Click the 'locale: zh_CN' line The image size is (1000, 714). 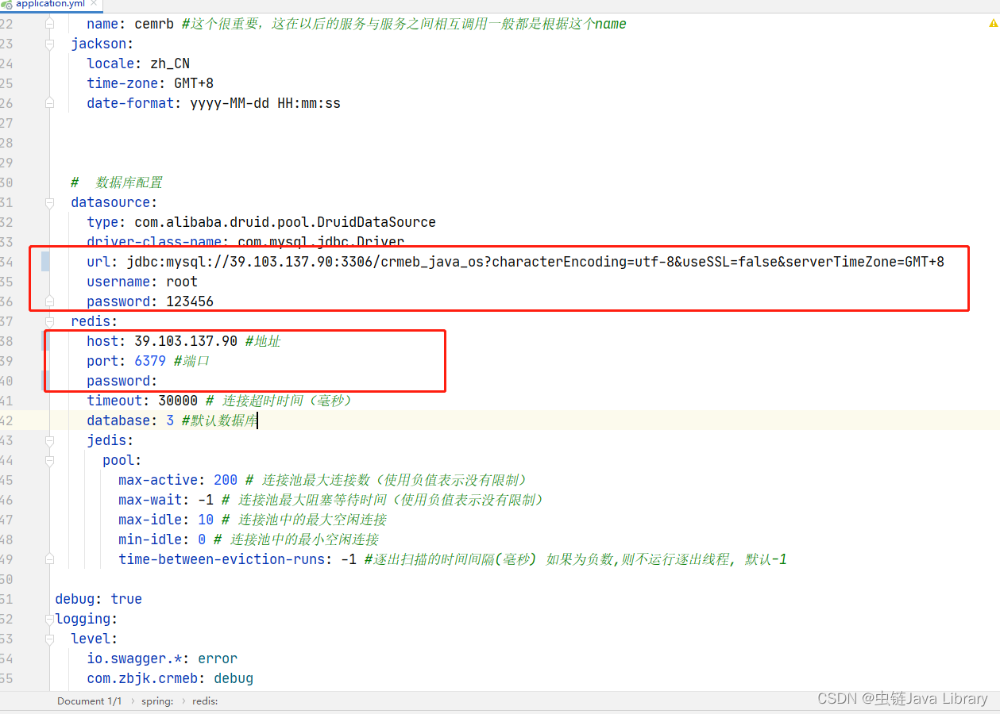[x=138, y=63]
